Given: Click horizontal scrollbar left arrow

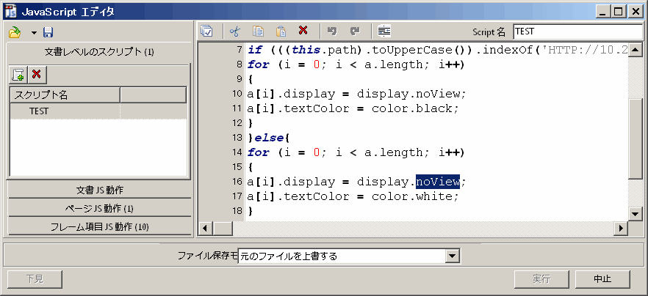Looking at the screenshot, I should (x=206, y=228).
